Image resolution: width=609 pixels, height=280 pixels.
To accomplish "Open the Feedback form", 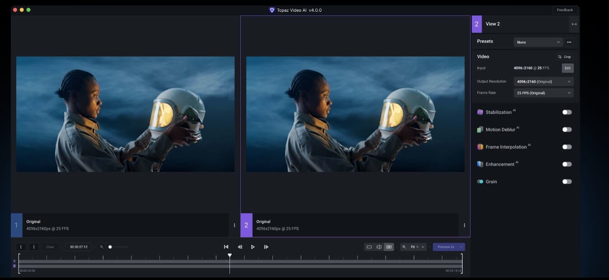I will 565,10.
